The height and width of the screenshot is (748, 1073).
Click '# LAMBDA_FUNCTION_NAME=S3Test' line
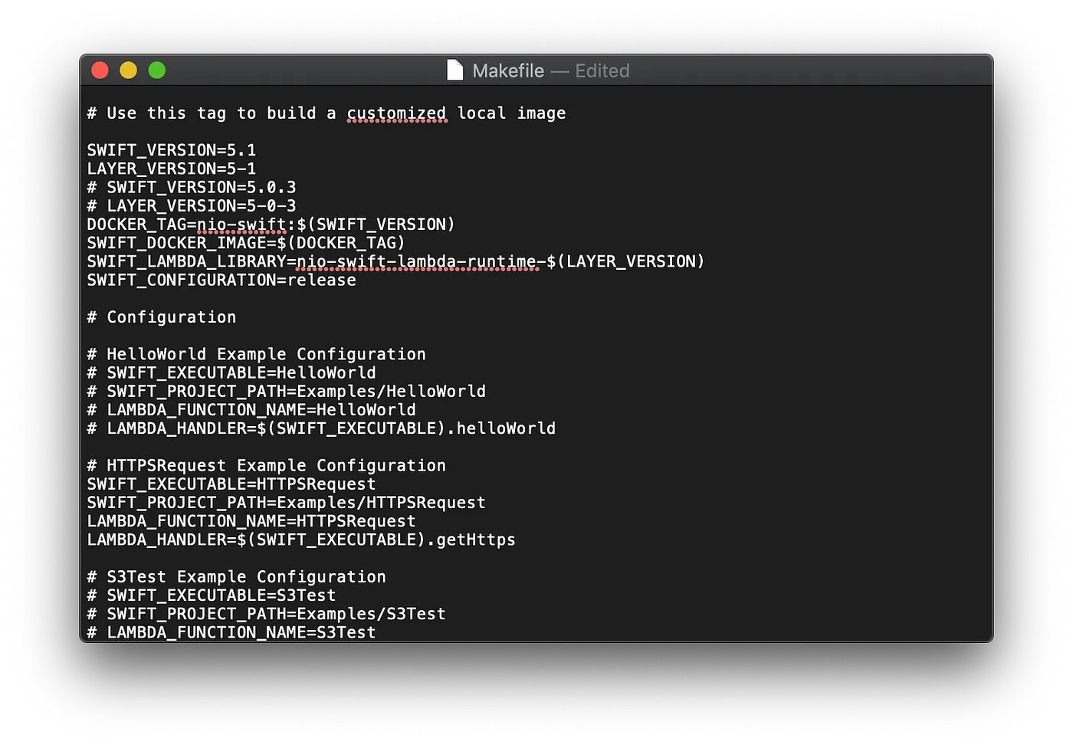click(231, 632)
